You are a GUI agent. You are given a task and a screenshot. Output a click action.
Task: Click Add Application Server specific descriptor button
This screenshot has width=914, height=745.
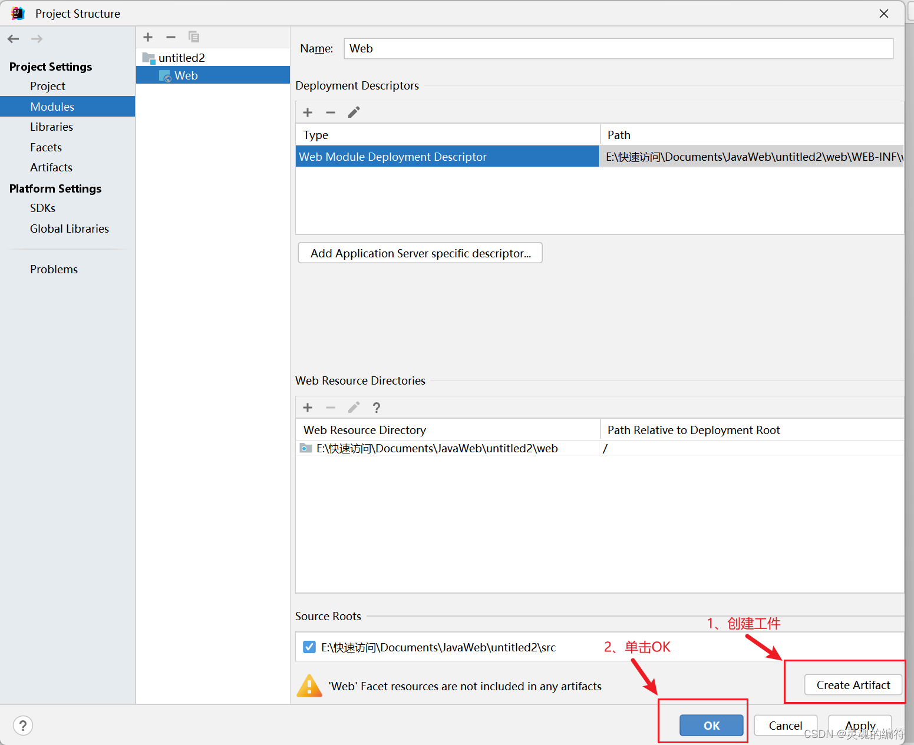coord(420,253)
